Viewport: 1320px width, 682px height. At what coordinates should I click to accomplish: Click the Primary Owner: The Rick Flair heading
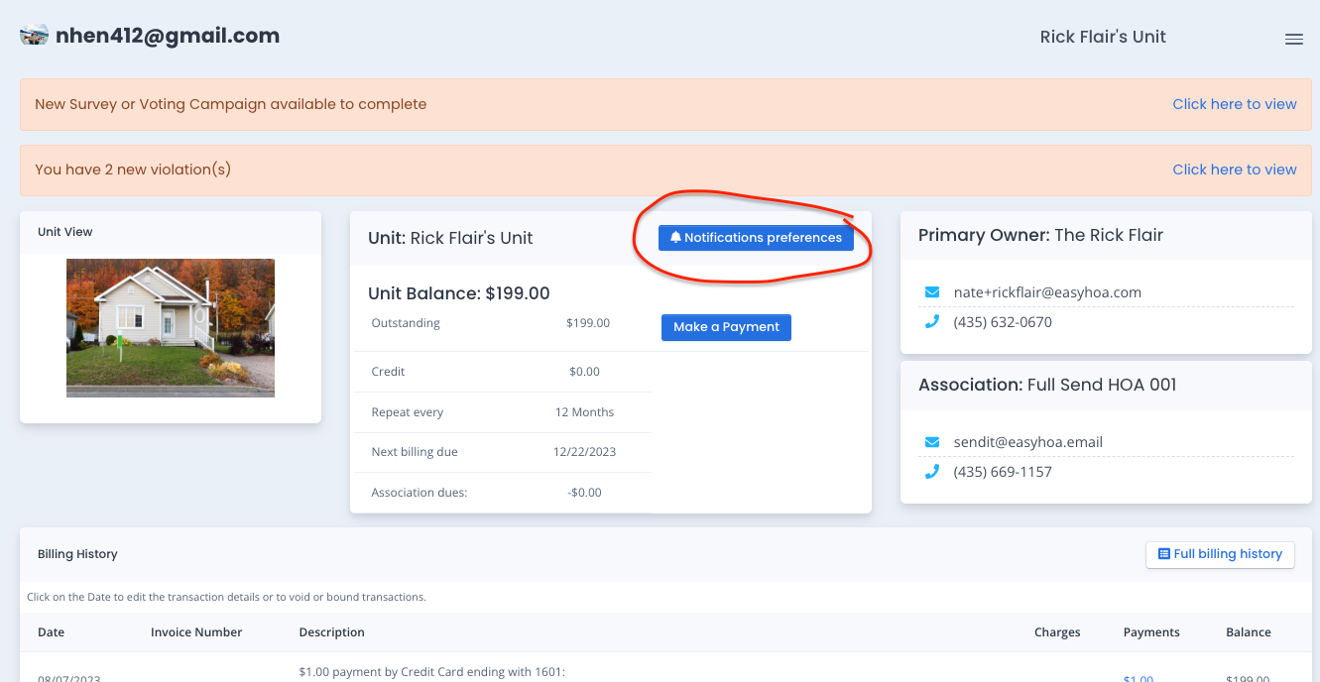(x=1041, y=236)
